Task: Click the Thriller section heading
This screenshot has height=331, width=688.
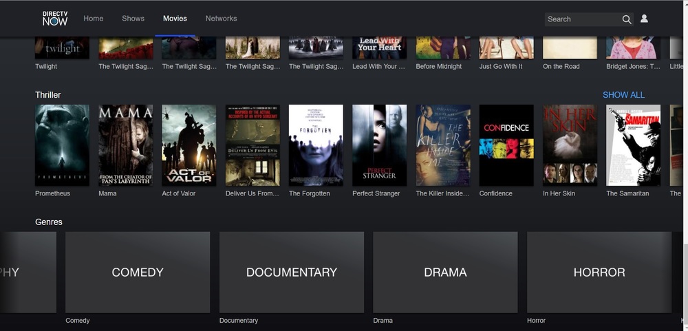Action: click(x=48, y=95)
